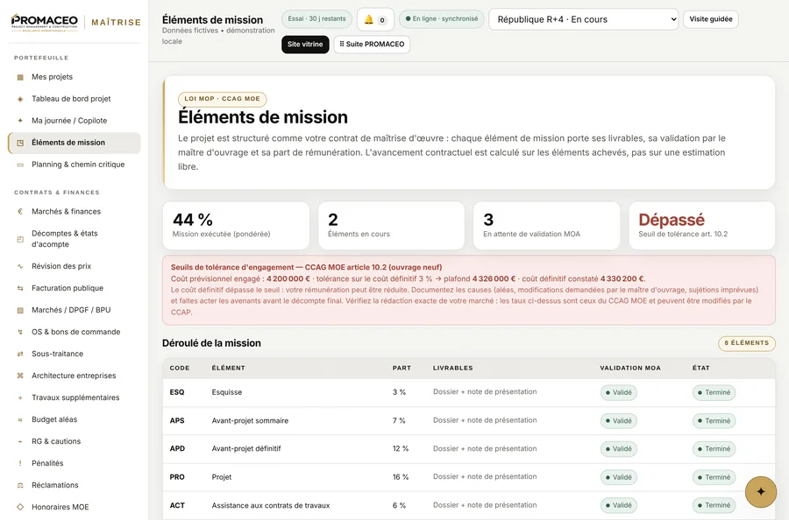Click the Révision des prix icon
789x520 pixels.
(20, 266)
